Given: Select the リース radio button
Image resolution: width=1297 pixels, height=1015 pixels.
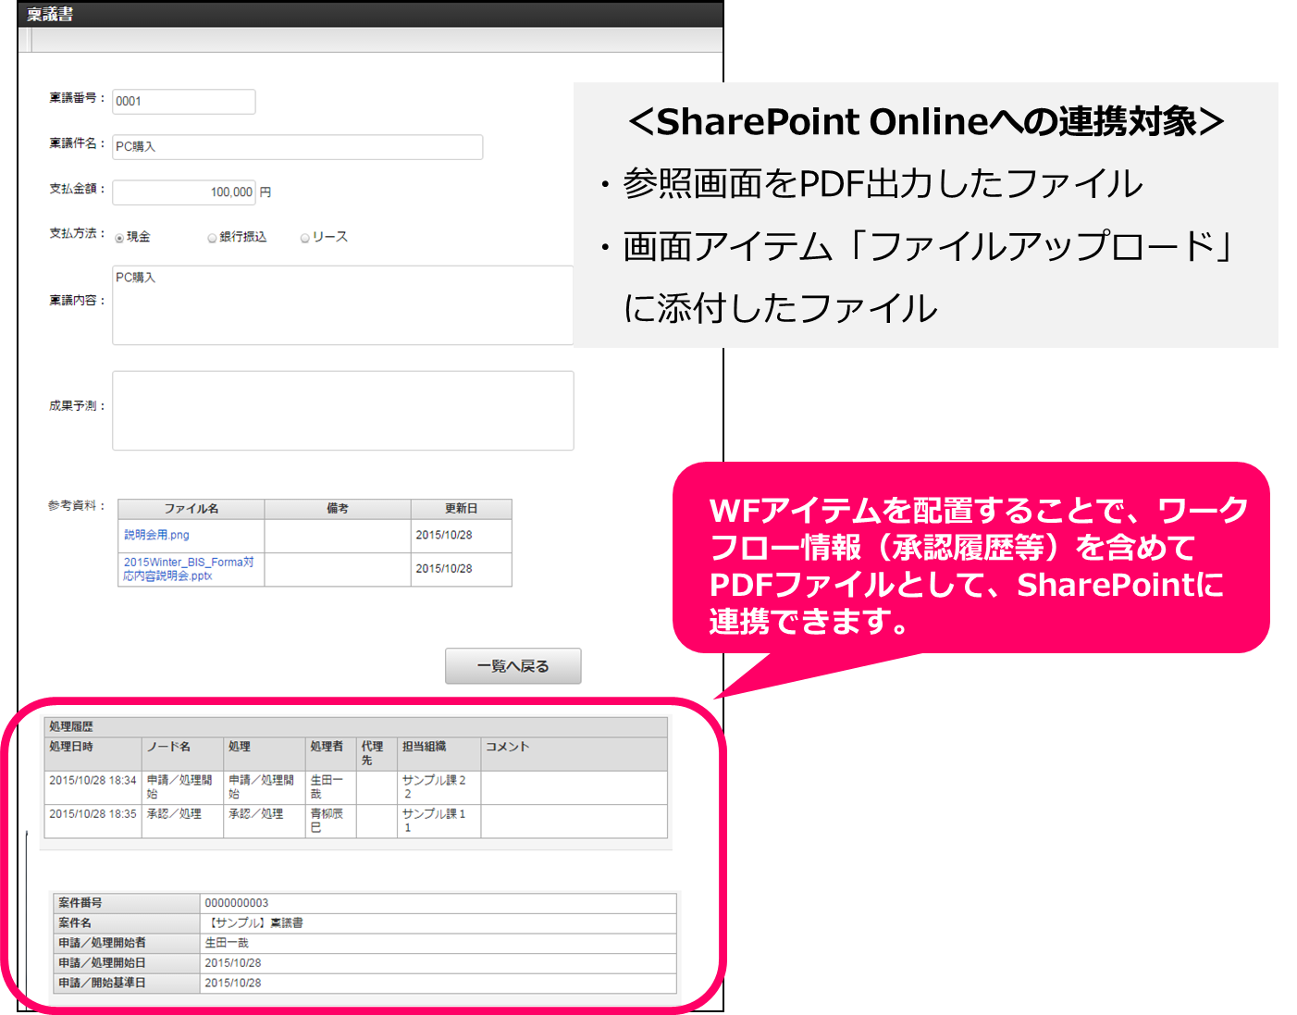Looking at the screenshot, I should [305, 239].
